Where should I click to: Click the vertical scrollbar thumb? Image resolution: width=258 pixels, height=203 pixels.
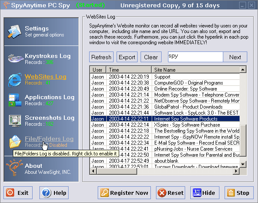(243, 140)
